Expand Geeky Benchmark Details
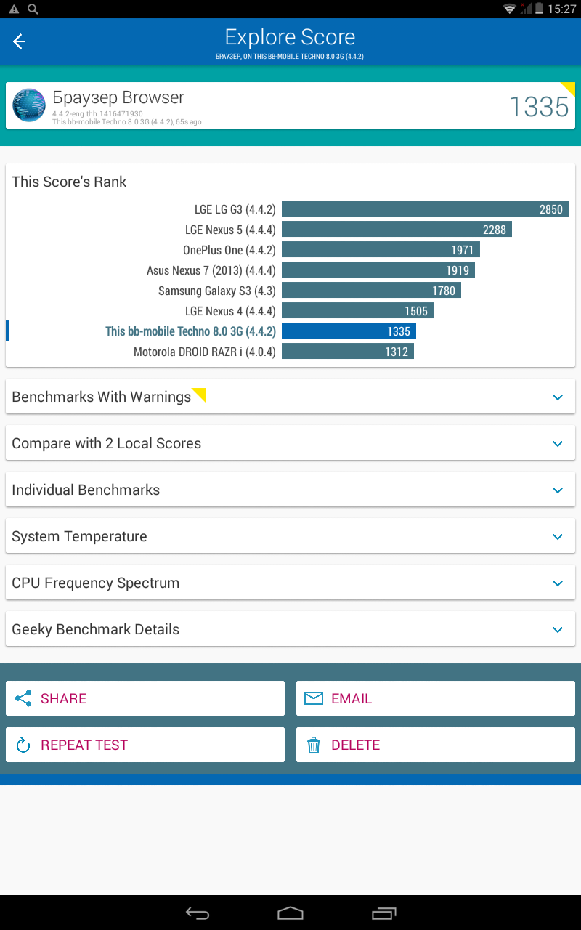 [290, 629]
